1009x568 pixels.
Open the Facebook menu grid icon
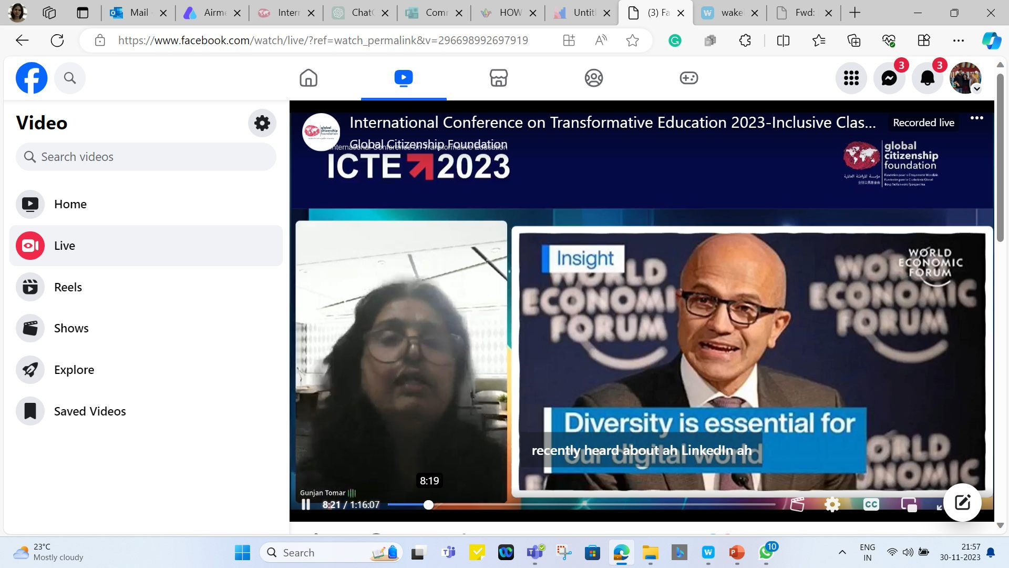point(851,78)
